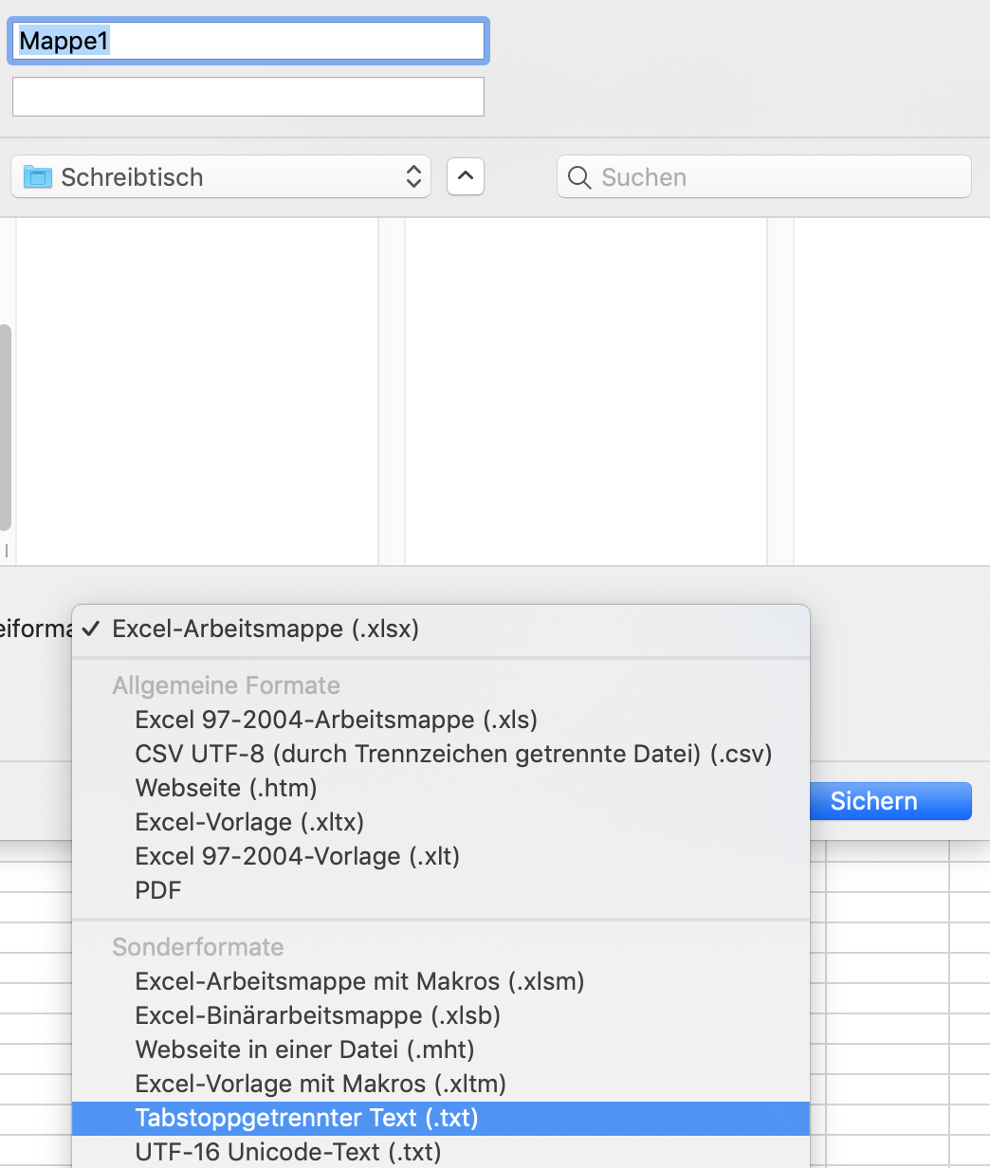Click the Mappe1 filename input field
The image size is (990, 1168).
[248, 42]
